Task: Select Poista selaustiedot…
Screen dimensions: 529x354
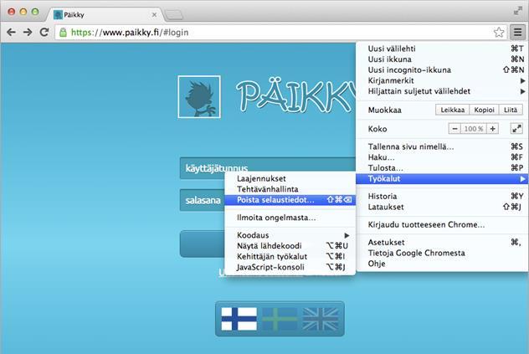Action: [x=290, y=200]
